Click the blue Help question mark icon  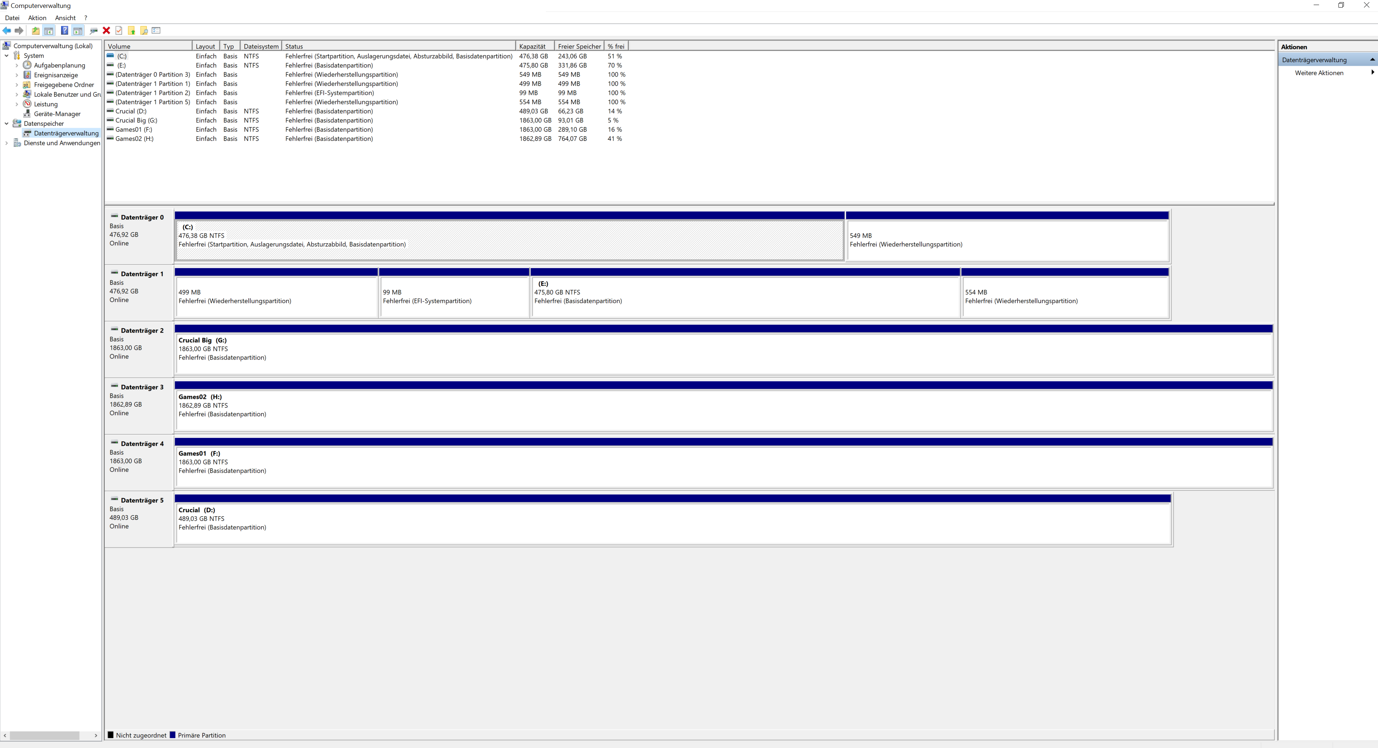(64, 31)
